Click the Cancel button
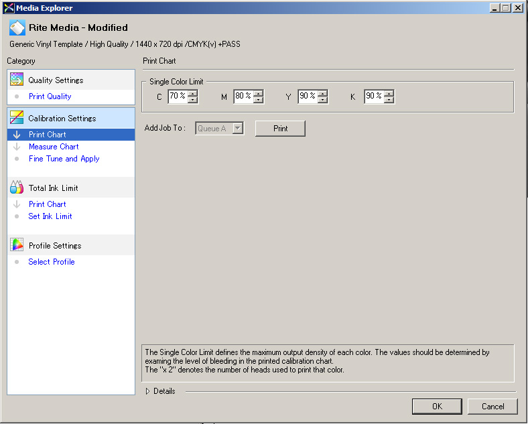 [492, 406]
